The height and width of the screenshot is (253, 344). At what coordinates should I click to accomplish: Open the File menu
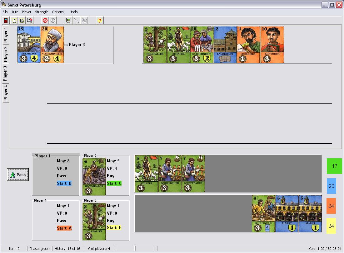(5, 12)
